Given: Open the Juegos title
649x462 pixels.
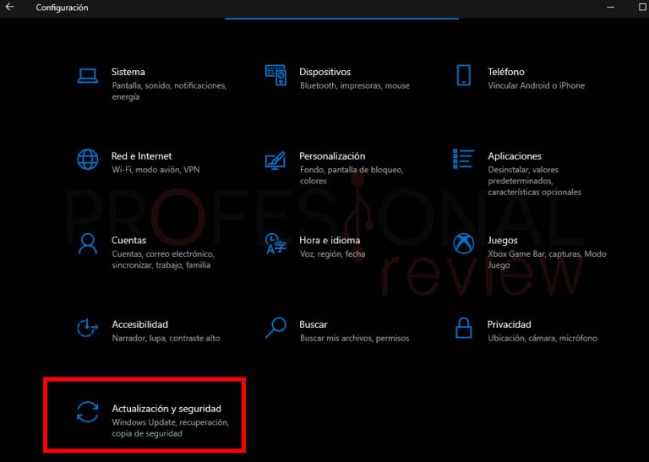Looking at the screenshot, I should click(x=503, y=241).
